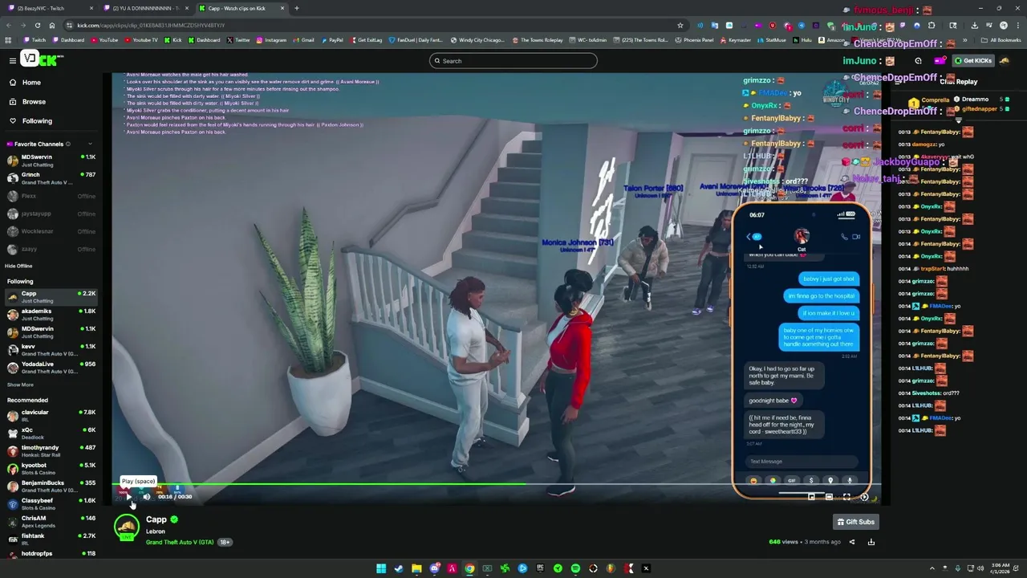Image resolution: width=1027 pixels, height=578 pixels.
Task: Open Spotify from the taskbar
Action: click(575, 568)
